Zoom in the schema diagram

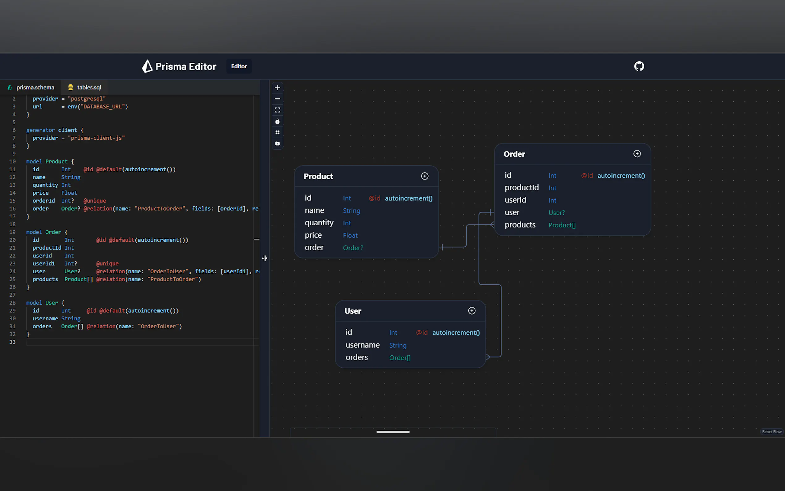[x=277, y=88]
